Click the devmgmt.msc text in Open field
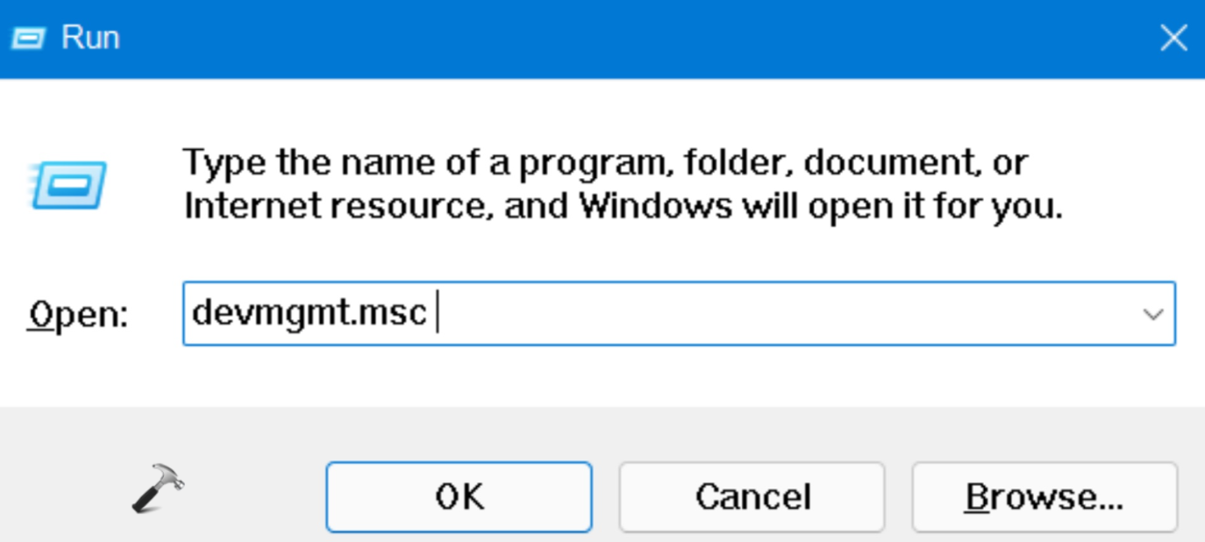Screen dimensions: 1205x542 pyautogui.click(x=309, y=313)
